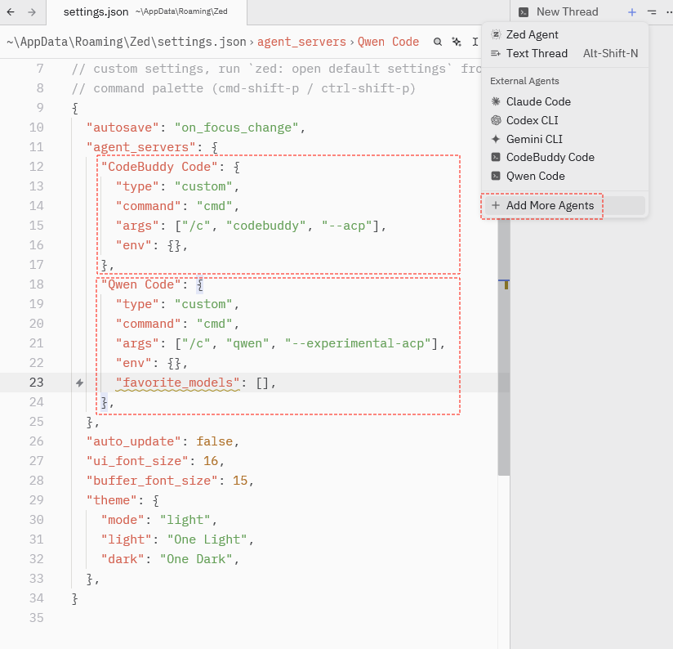The image size is (673, 649).
Task: Click the Gemini CLI sparkle icon
Action: click(x=496, y=139)
